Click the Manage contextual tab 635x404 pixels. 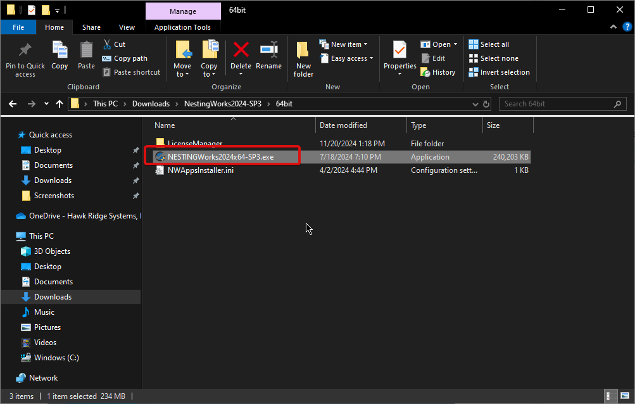[183, 11]
